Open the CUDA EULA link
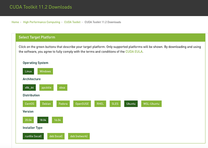The width and height of the screenshot is (208, 148). tap(134, 52)
